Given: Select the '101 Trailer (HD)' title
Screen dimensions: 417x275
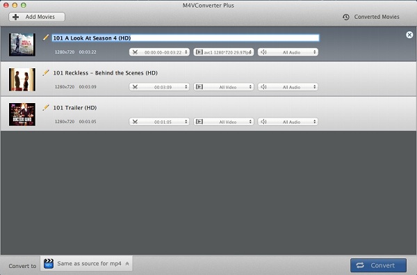Looking at the screenshot, I should [x=75, y=108].
